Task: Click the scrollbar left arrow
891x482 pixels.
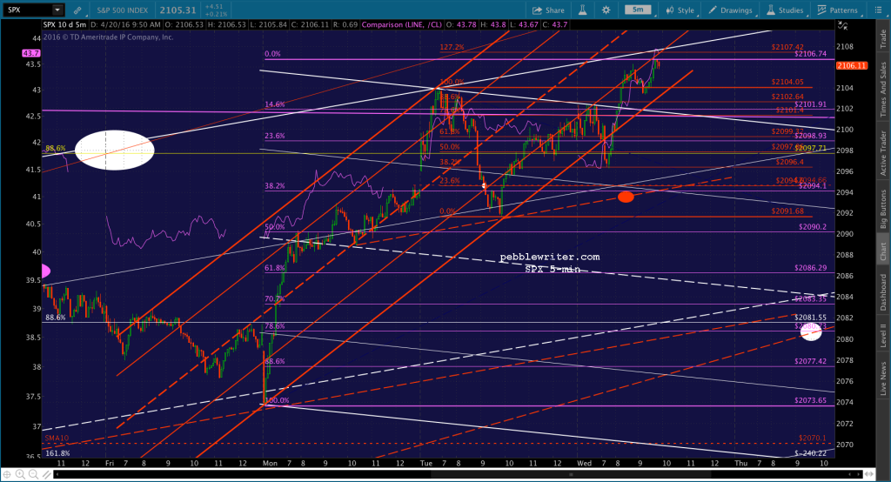Action: 57,474
